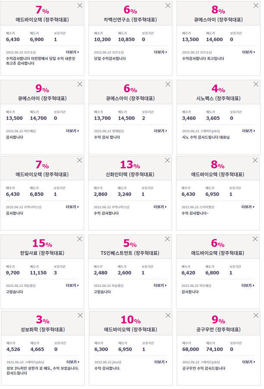Close the 한일사료 15% card
Viewport: 264px width, 389px height.
click(x=80, y=239)
